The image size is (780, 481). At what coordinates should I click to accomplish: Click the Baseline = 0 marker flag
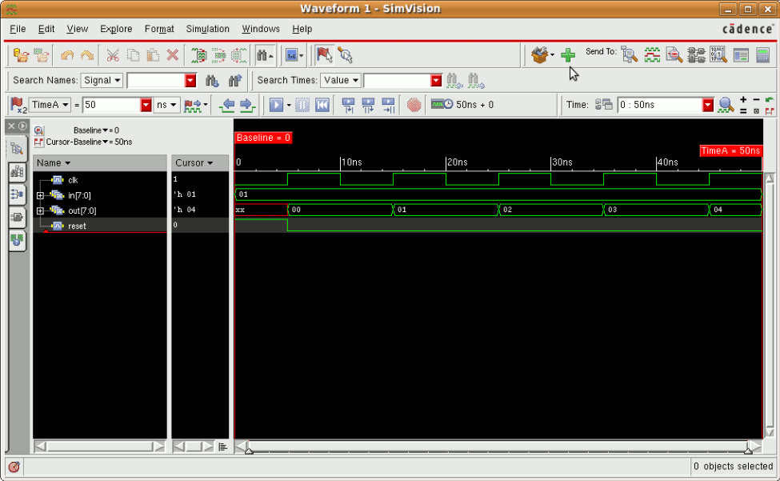[x=263, y=138]
